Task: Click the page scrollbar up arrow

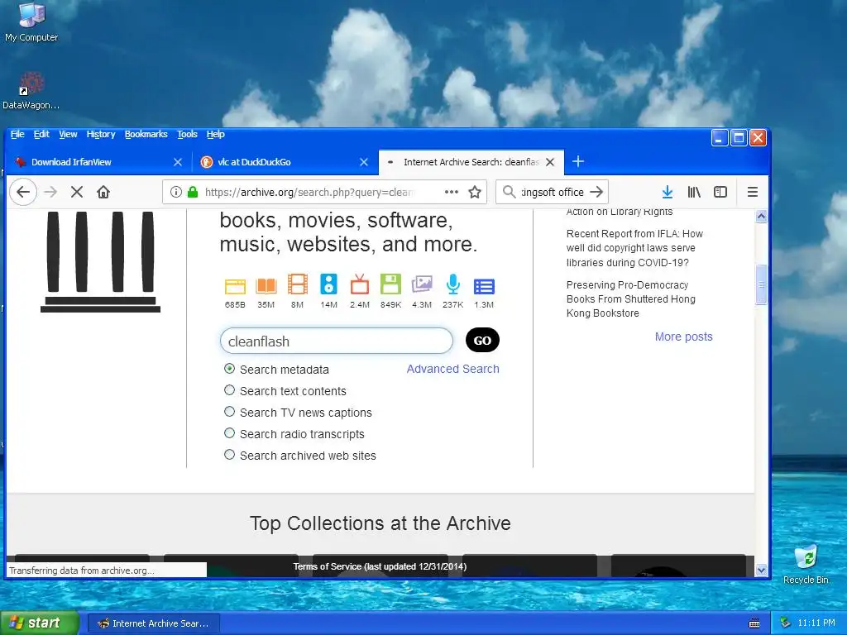Action: point(761,217)
